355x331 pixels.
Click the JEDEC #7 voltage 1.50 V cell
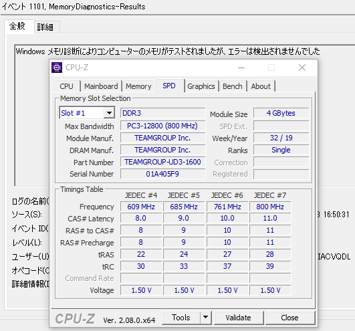(x=270, y=290)
